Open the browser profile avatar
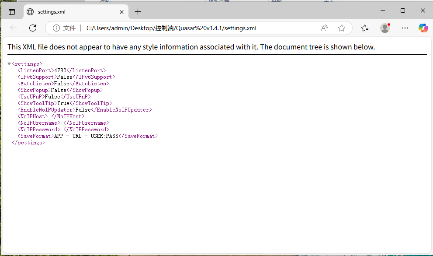The image size is (433, 256). 385,28
